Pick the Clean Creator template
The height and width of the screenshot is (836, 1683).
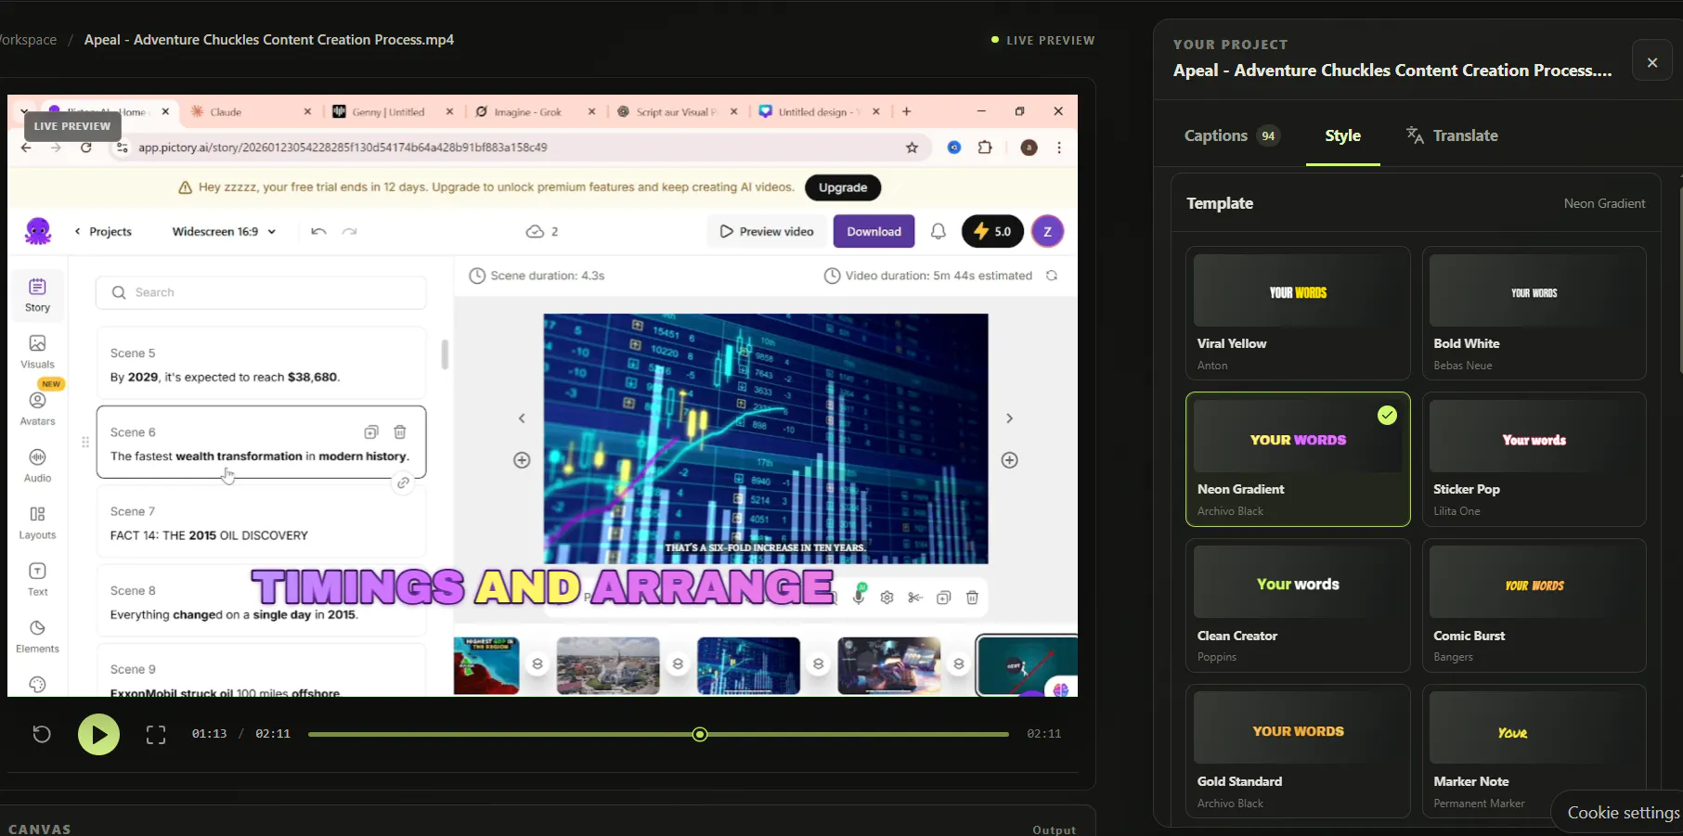[x=1298, y=605]
